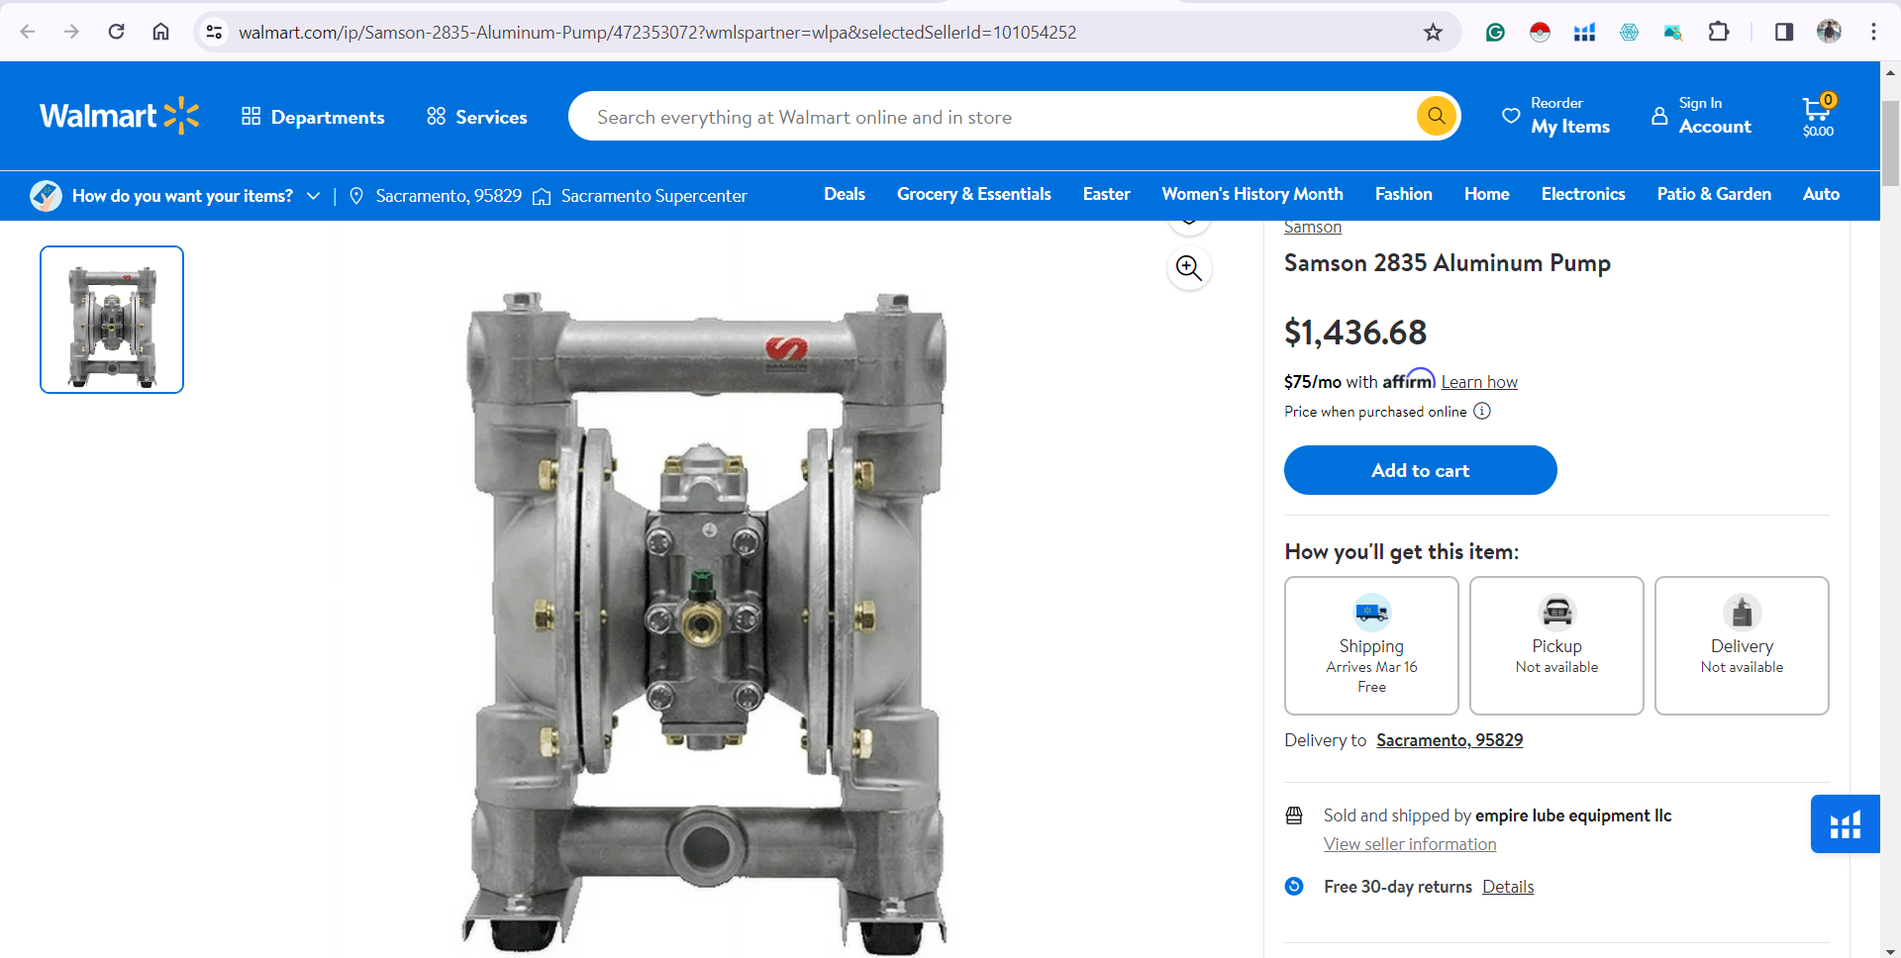1901x958 pixels.
Task: Change delivery address Sacramento, 95829 link
Action: pos(1450,740)
